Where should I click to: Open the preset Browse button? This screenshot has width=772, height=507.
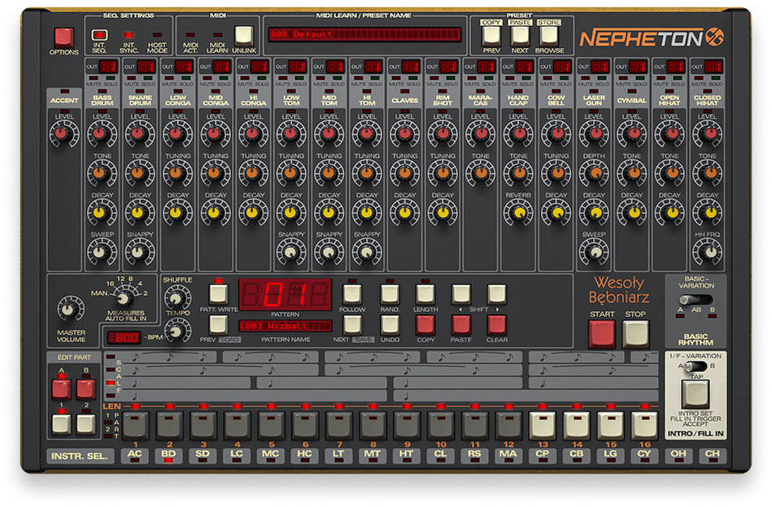coord(550,34)
